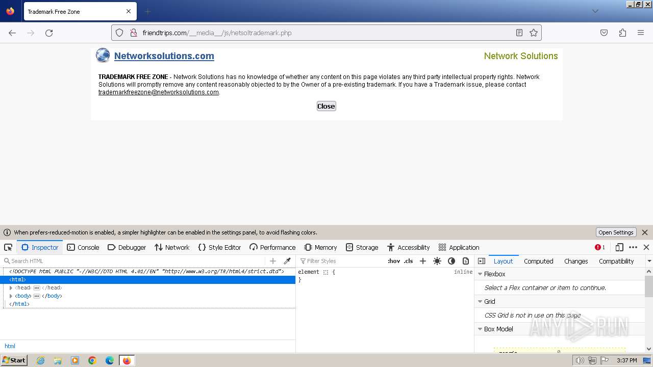Image resolution: width=653 pixels, height=367 pixels.
Task: Select the html element row
Action: coord(148,280)
